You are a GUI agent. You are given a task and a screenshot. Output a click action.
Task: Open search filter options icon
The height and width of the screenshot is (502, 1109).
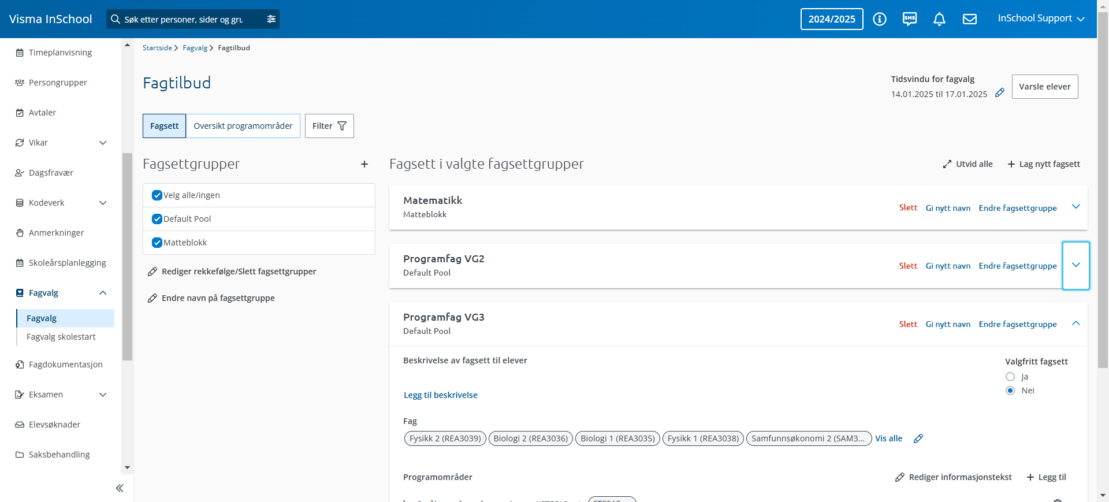pos(271,19)
